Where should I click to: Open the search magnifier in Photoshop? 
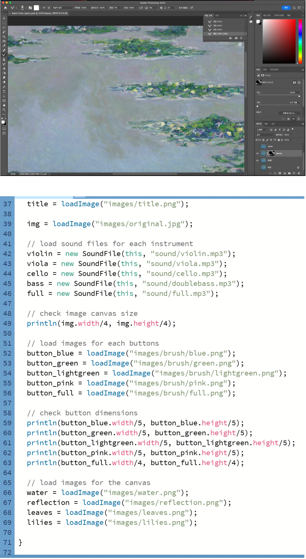(x=294, y=8)
